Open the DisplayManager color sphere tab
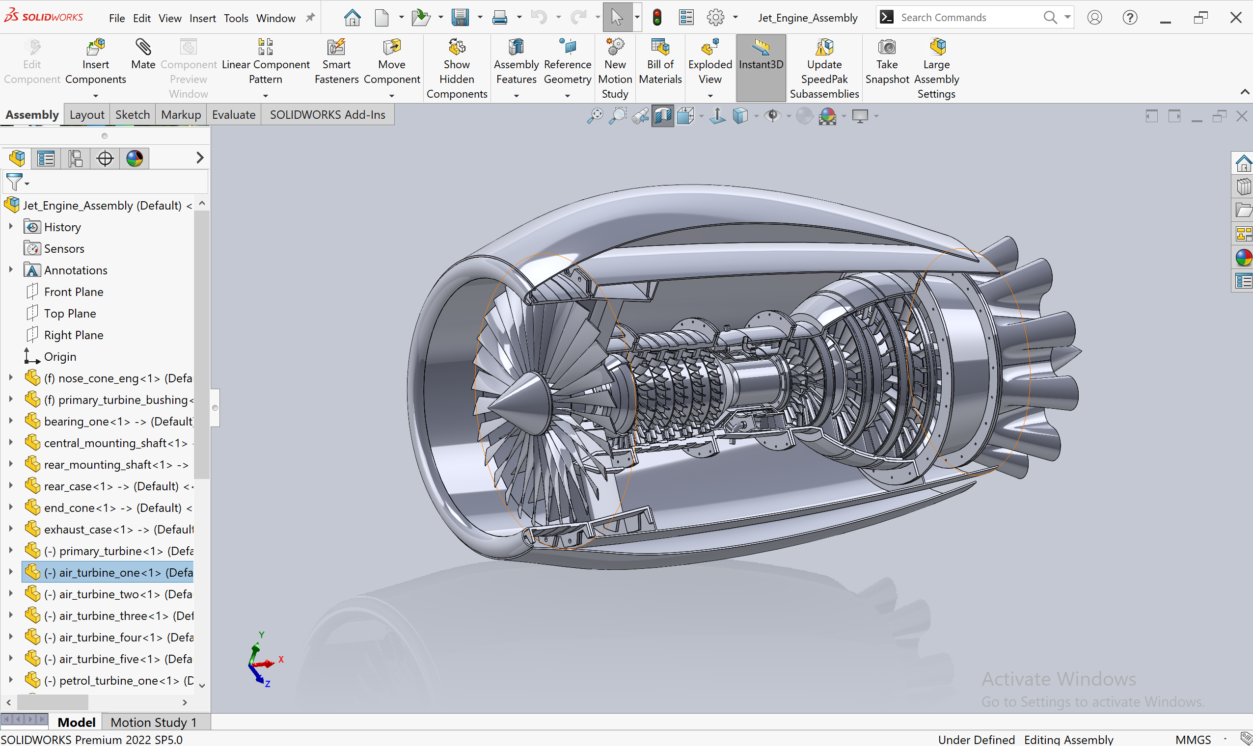 point(134,159)
